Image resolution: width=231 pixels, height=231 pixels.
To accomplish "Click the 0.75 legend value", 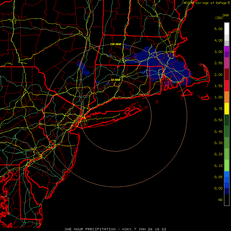I will [x=218, y=109].
